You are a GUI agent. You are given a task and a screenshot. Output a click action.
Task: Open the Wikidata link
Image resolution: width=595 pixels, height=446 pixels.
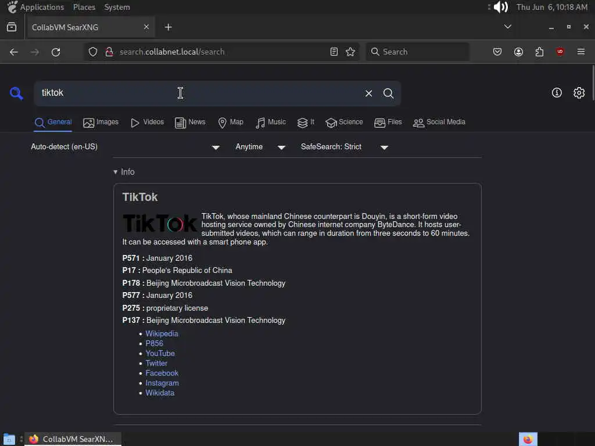click(x=160, y=393)
